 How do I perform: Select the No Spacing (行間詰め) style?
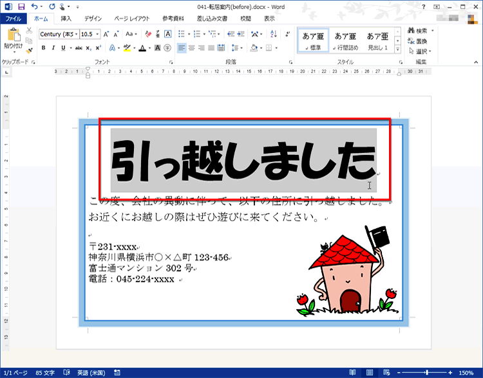(345, 40)
